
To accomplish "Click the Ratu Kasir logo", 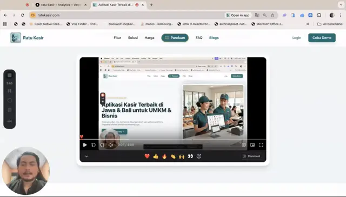I will [x=27, y=38].
